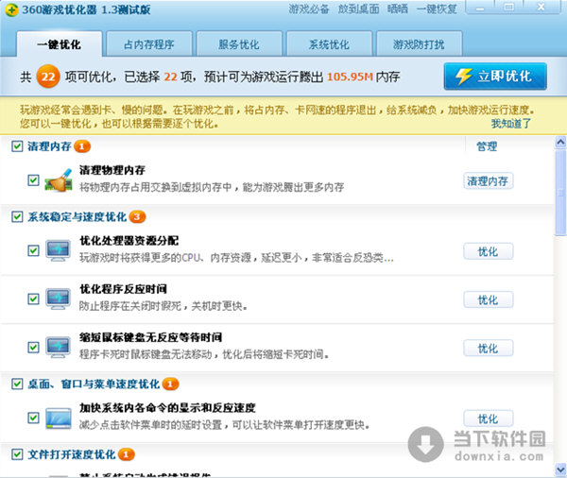This screenshot has width=567, height=478.
Task: Click the desktop icon beside 加快系统内各命令的显示和反应速度
Action: [x=59, y=418]
